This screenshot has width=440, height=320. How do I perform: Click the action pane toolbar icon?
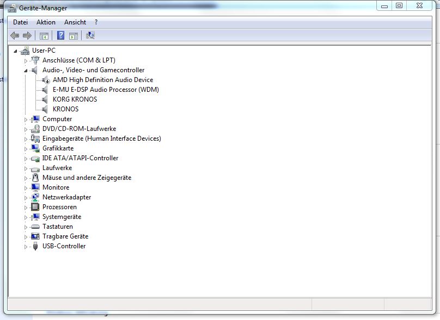click(74, 36)
